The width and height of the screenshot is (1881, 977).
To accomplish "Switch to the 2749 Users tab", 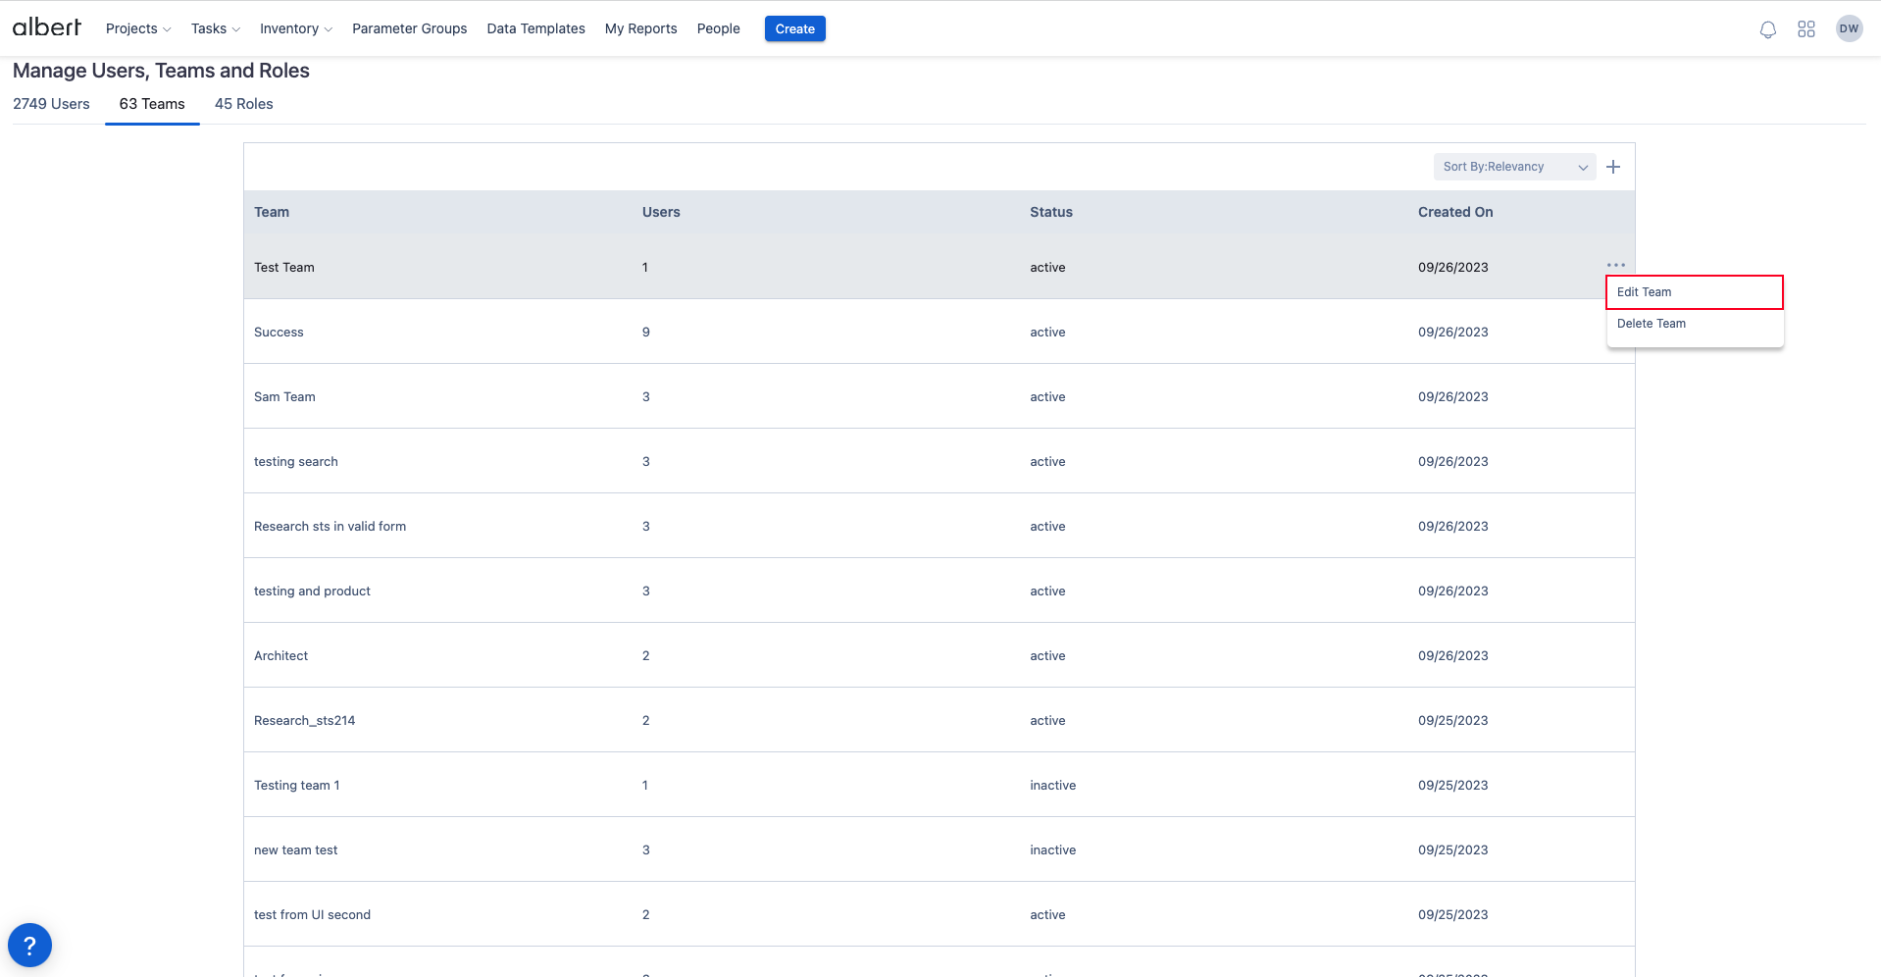I will 51,104.
